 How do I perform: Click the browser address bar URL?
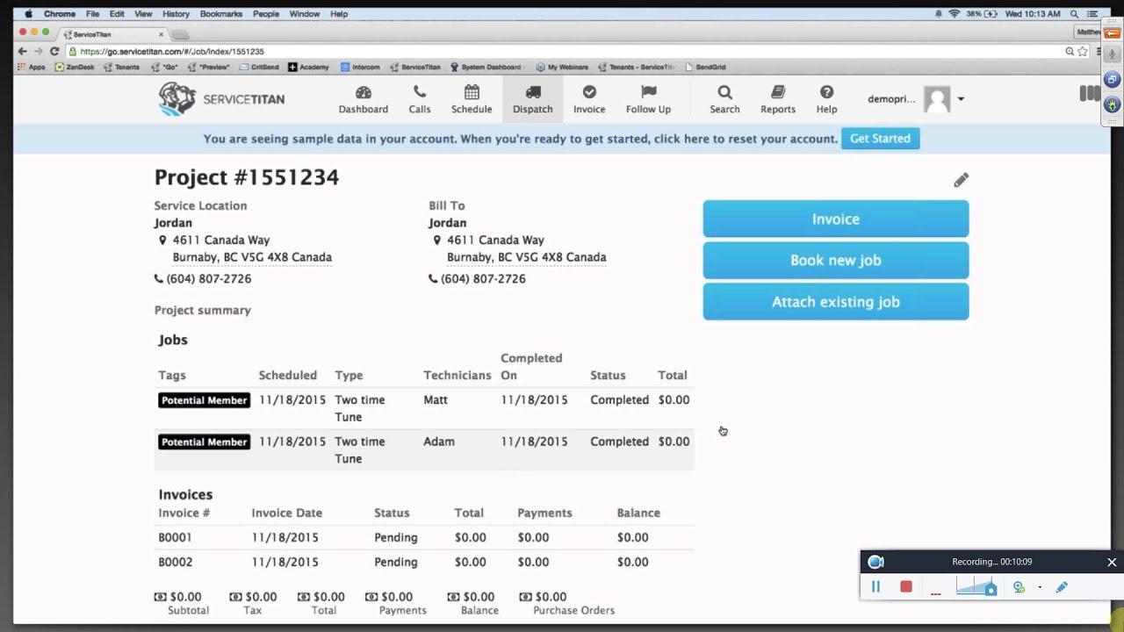[x=172, y=51]
